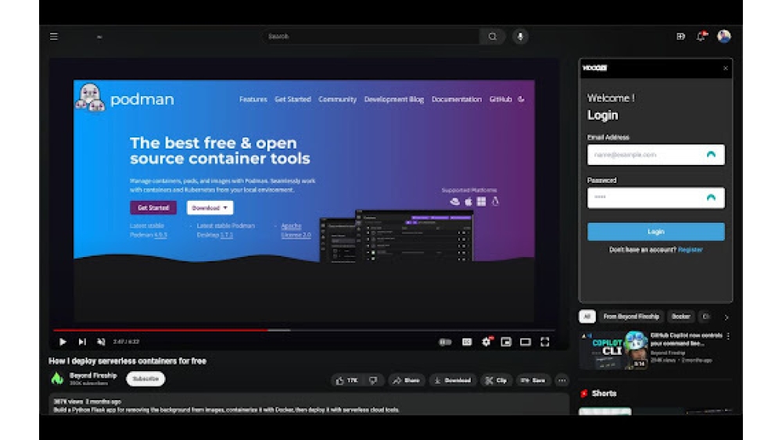Image resolution: width=782 pixels, height=440 pixels.
Task: Open the Register link
Action: 691,249
